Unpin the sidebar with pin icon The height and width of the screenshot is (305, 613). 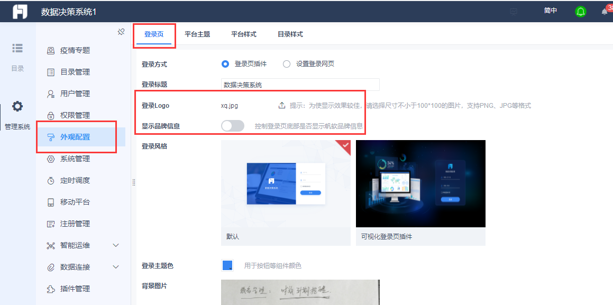click(x=121, y=32)
